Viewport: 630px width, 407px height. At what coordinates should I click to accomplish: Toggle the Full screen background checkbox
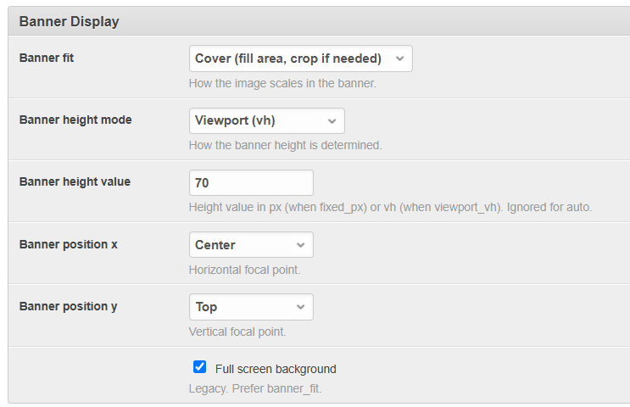[x=200, y=367]
